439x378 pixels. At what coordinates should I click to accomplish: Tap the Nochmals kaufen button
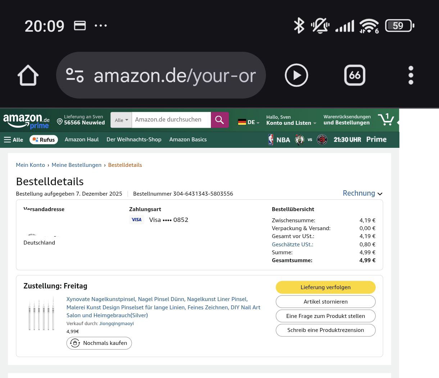pyautogui.click(x=99, y=343)
